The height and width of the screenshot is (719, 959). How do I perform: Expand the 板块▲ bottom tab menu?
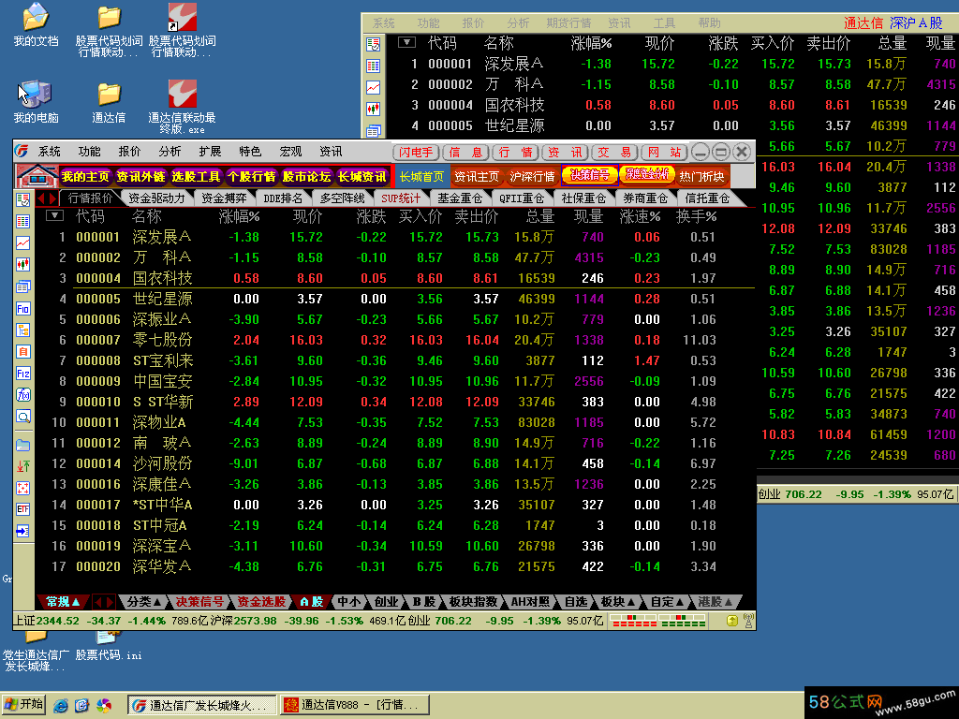(618, 602)
